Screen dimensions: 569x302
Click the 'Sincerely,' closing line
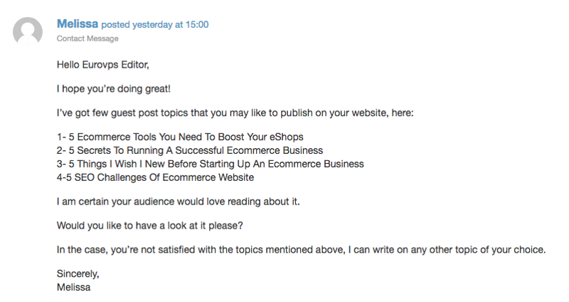click(78, 274)
